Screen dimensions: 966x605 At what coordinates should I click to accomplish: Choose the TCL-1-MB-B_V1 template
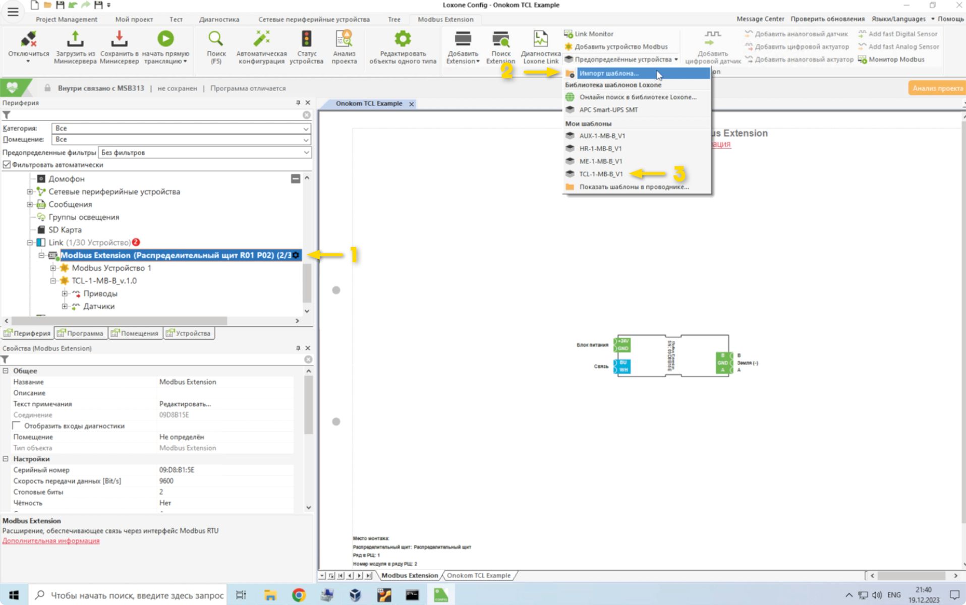click(601, 174)
